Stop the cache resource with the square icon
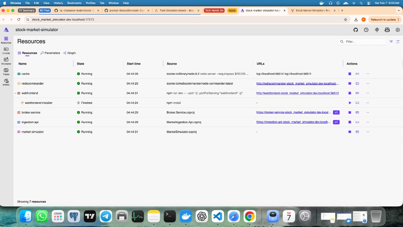 349,74
